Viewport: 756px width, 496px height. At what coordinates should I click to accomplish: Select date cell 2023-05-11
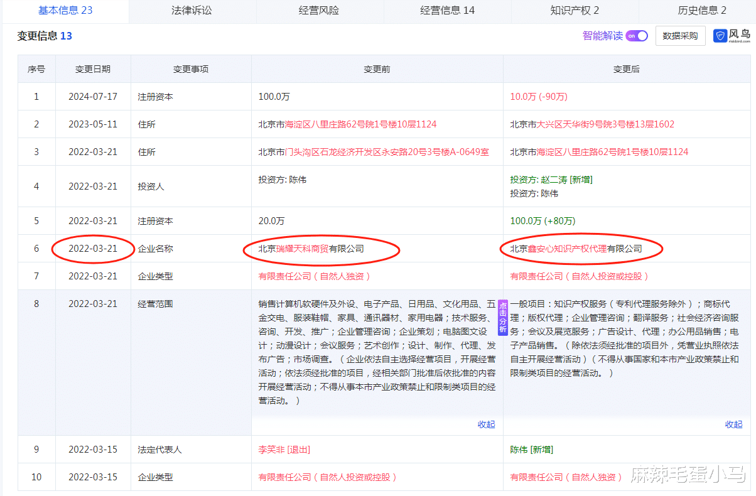93,124
